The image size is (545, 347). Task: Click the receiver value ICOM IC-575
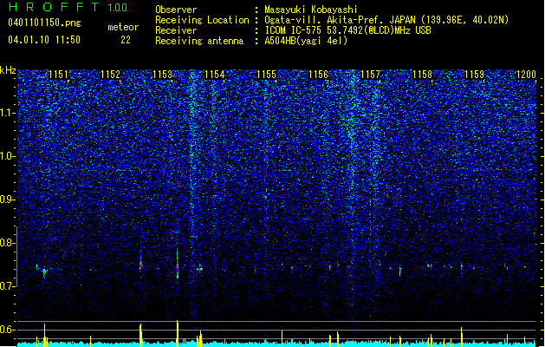294,30
